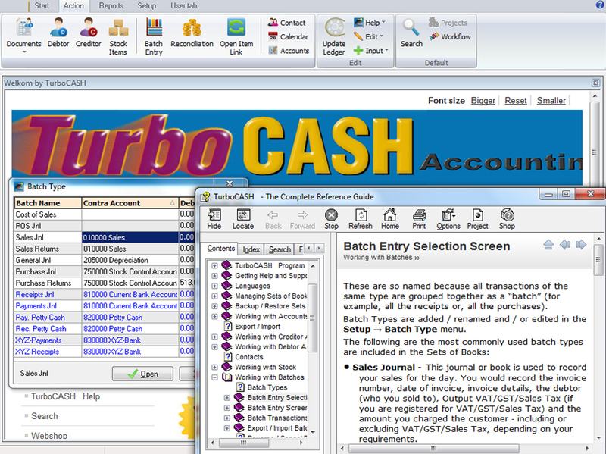The image size is (606, 454).
Task: Select Contacts topic in help tree
Action: click(x=249, y=357)
